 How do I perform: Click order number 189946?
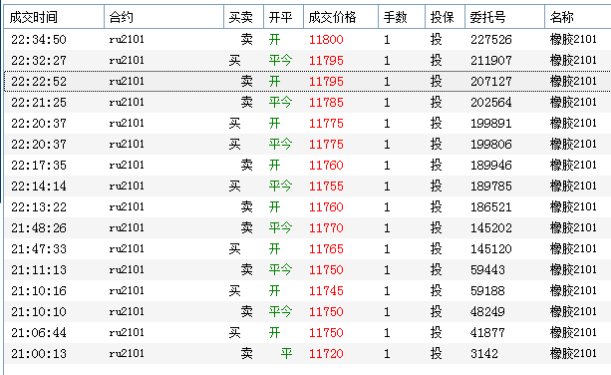pyautogui.click(x=491, y=166)
